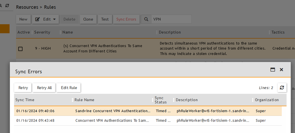Tick the Active checkbox for the HIGH rule
This screenshot has height=133, width=295.
pos(20,49)
